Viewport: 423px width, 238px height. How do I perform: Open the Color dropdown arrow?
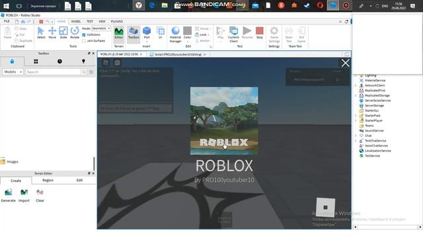click(x=188, y=42)
